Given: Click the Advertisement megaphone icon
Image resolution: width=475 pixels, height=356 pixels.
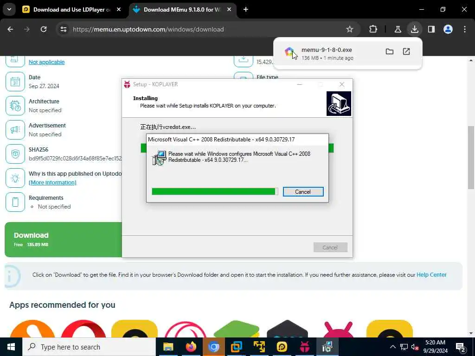Looking at the screenshot, I should 15,130.
